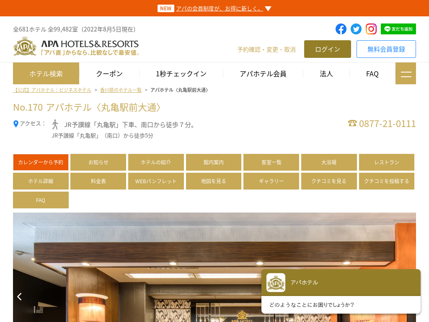The width and height of the screenshot is (429, 322).
Task: Click the ホテルの紹介 button
Action: (x=156, y=162)
